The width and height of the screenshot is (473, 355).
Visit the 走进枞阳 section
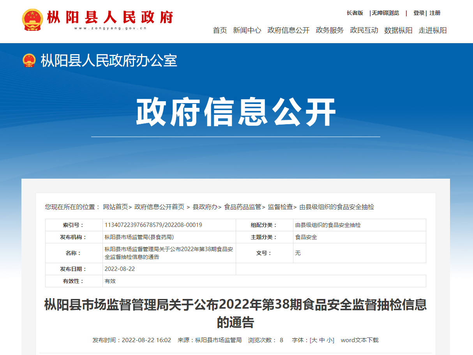click(432, 30)
